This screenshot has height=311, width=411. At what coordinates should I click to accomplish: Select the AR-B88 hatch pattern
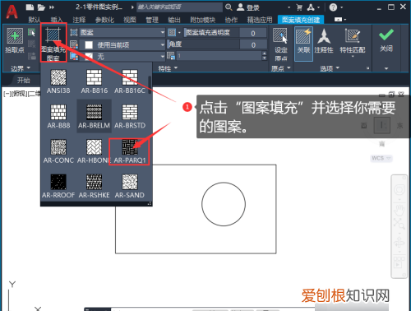[x=58, y=116]
